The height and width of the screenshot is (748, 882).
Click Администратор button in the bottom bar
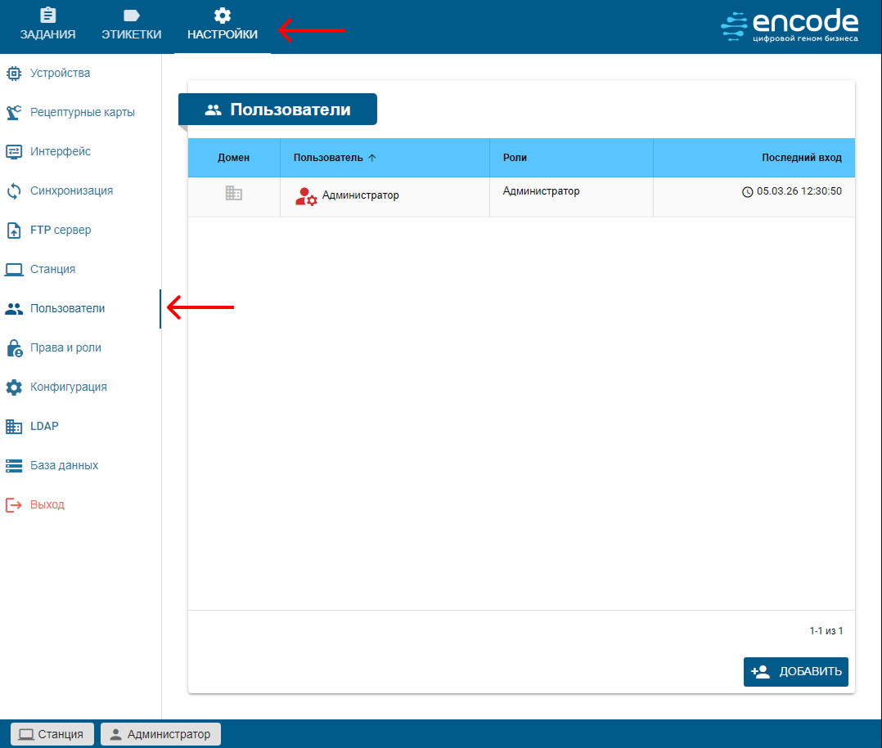point(160,734)
